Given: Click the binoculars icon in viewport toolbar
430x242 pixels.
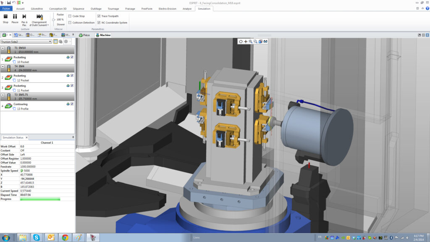Looking at the screenshot, I should 265,41.
